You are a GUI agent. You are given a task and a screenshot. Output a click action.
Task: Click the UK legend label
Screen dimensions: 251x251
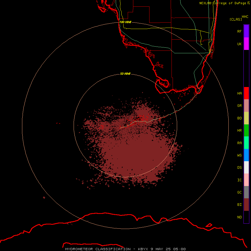(240, 44)
